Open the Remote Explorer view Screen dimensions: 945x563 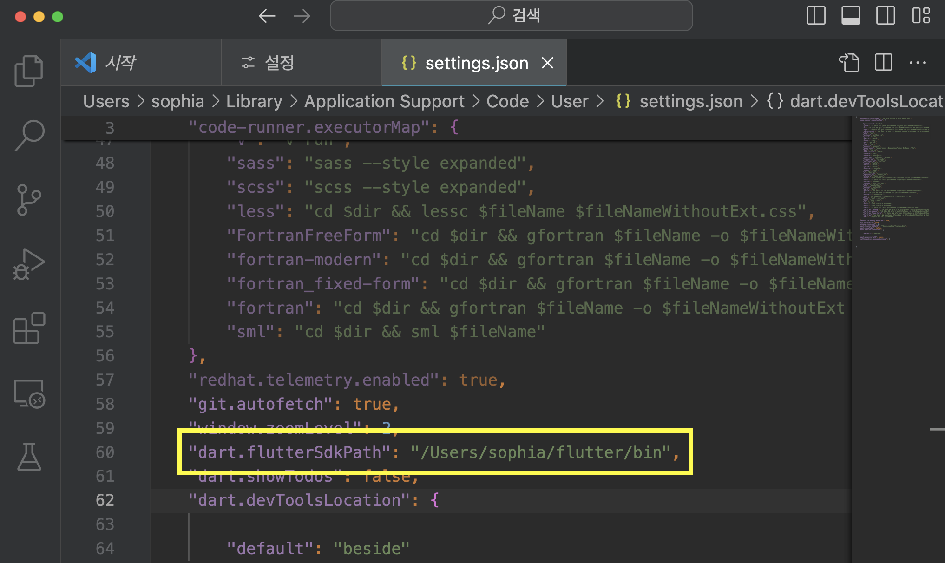click(29, 393)
